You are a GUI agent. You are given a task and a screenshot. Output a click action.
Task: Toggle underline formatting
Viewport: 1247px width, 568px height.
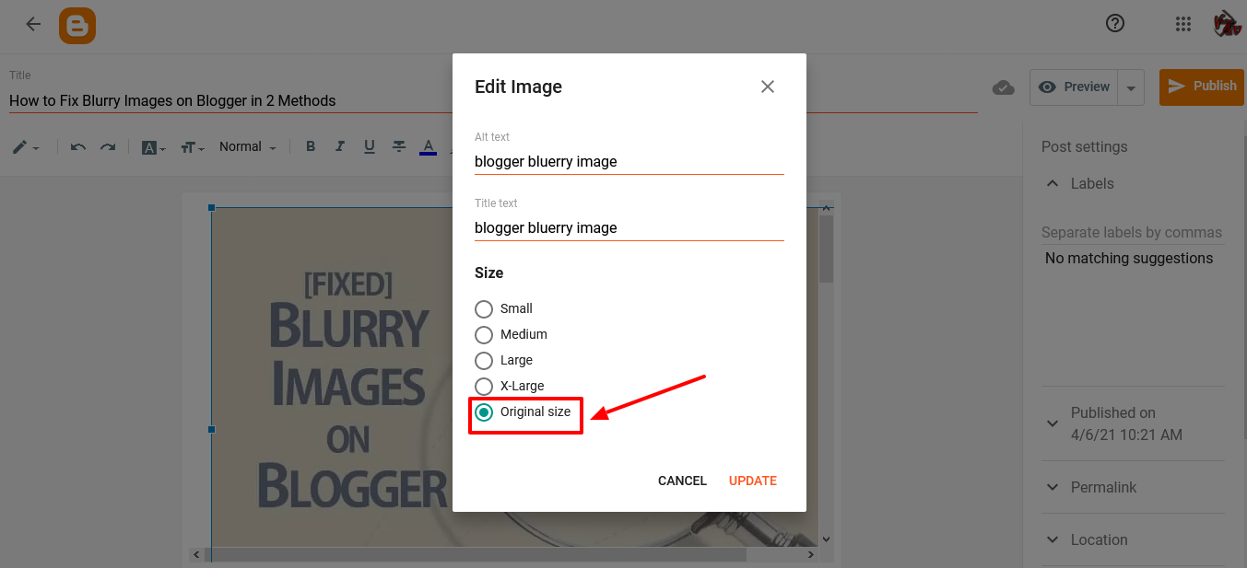point(370,146)
